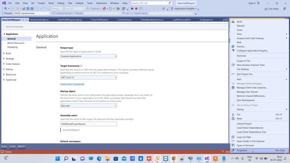Click the Visual Studio logo icon
290x163 pixels.
tap(4, 3)
